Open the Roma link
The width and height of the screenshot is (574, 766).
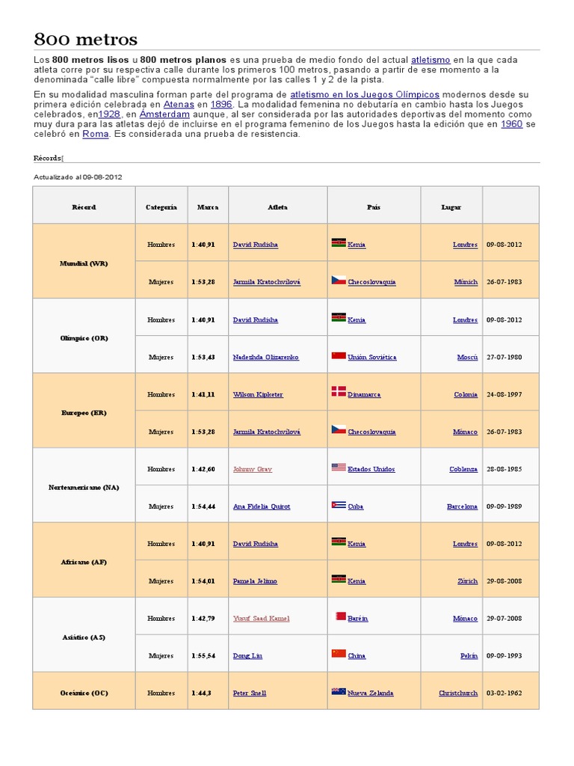[x=95, y=134]
